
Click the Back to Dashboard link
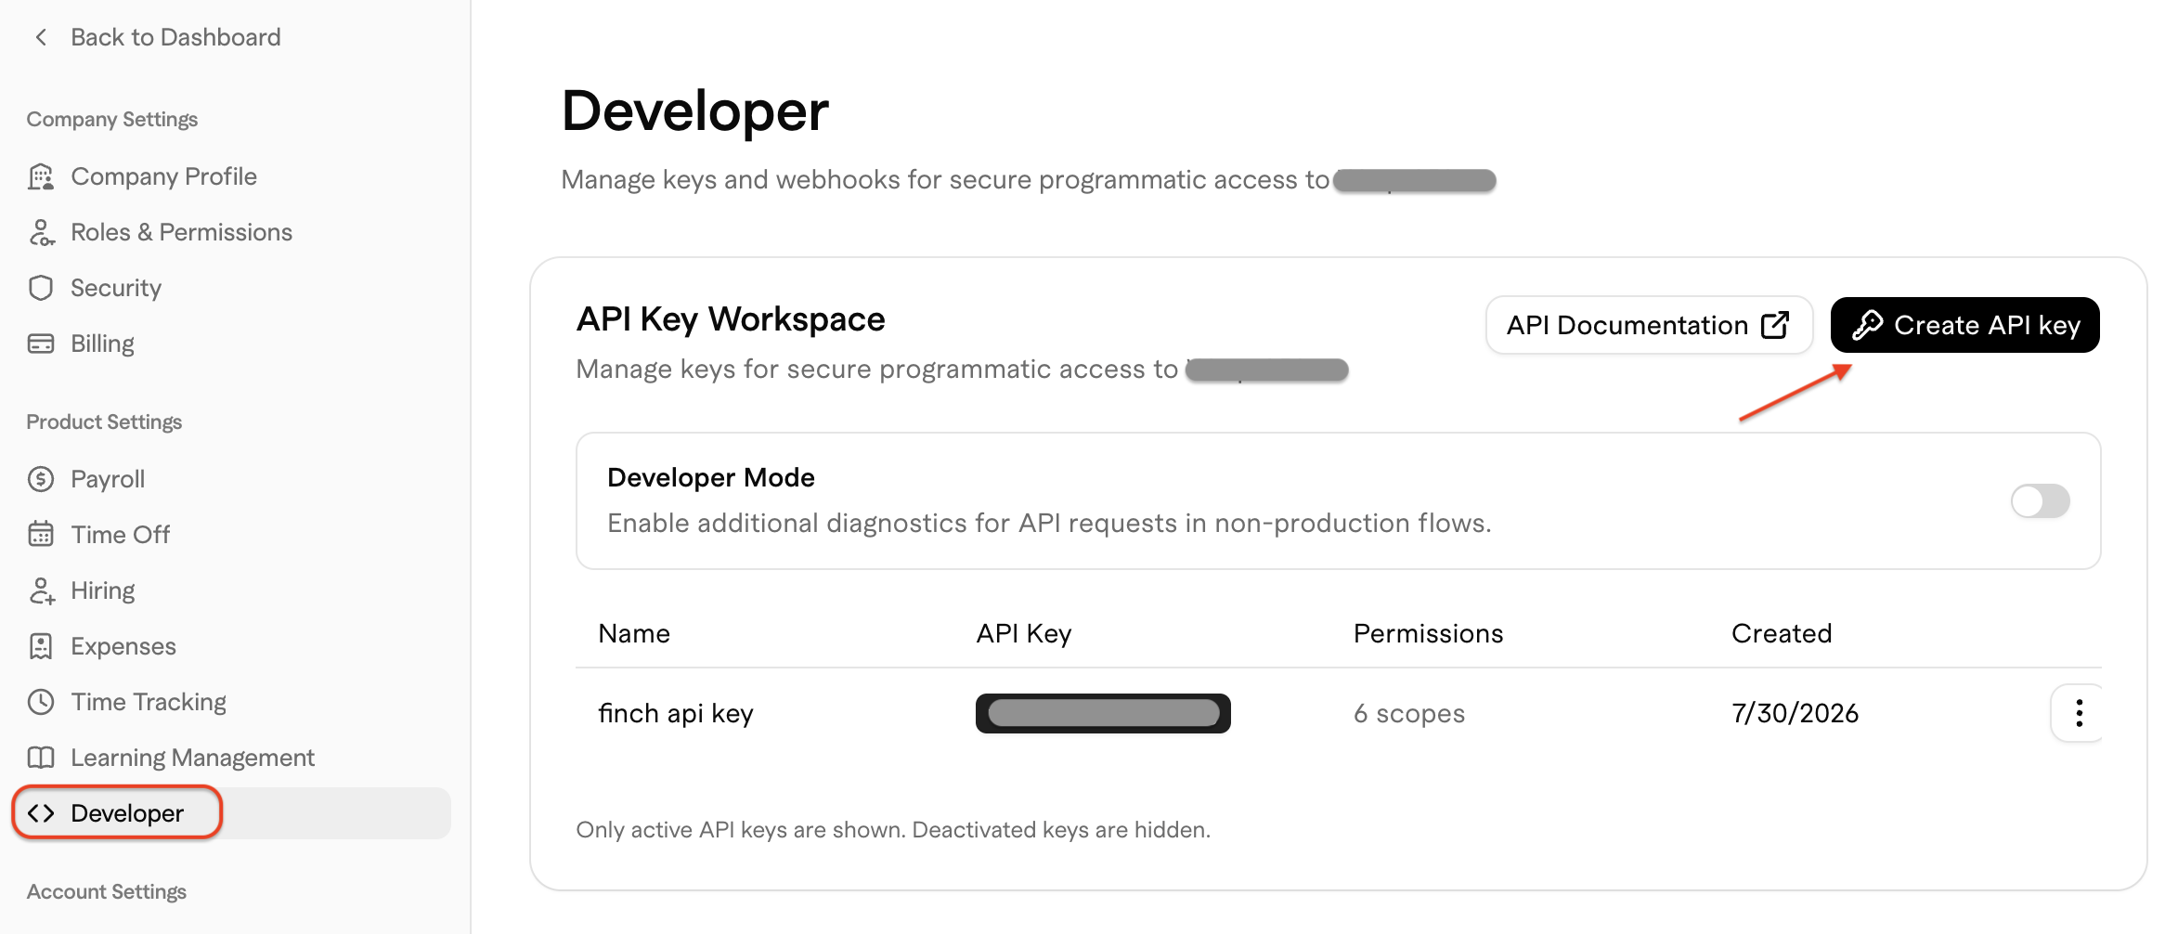coord(175,37)
